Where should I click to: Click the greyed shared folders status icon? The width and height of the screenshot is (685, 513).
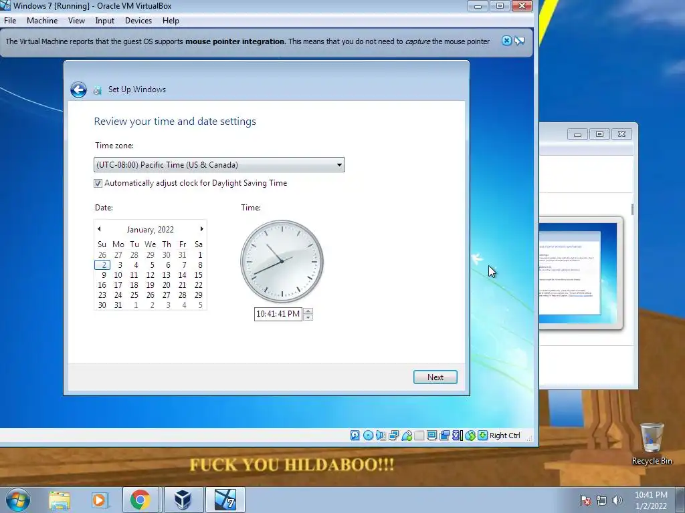pyautogui.click(x=419, y=436)
